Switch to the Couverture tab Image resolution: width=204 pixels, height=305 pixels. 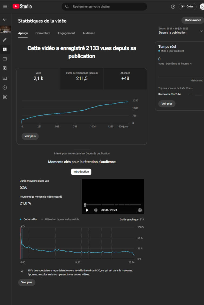[43, 33]
